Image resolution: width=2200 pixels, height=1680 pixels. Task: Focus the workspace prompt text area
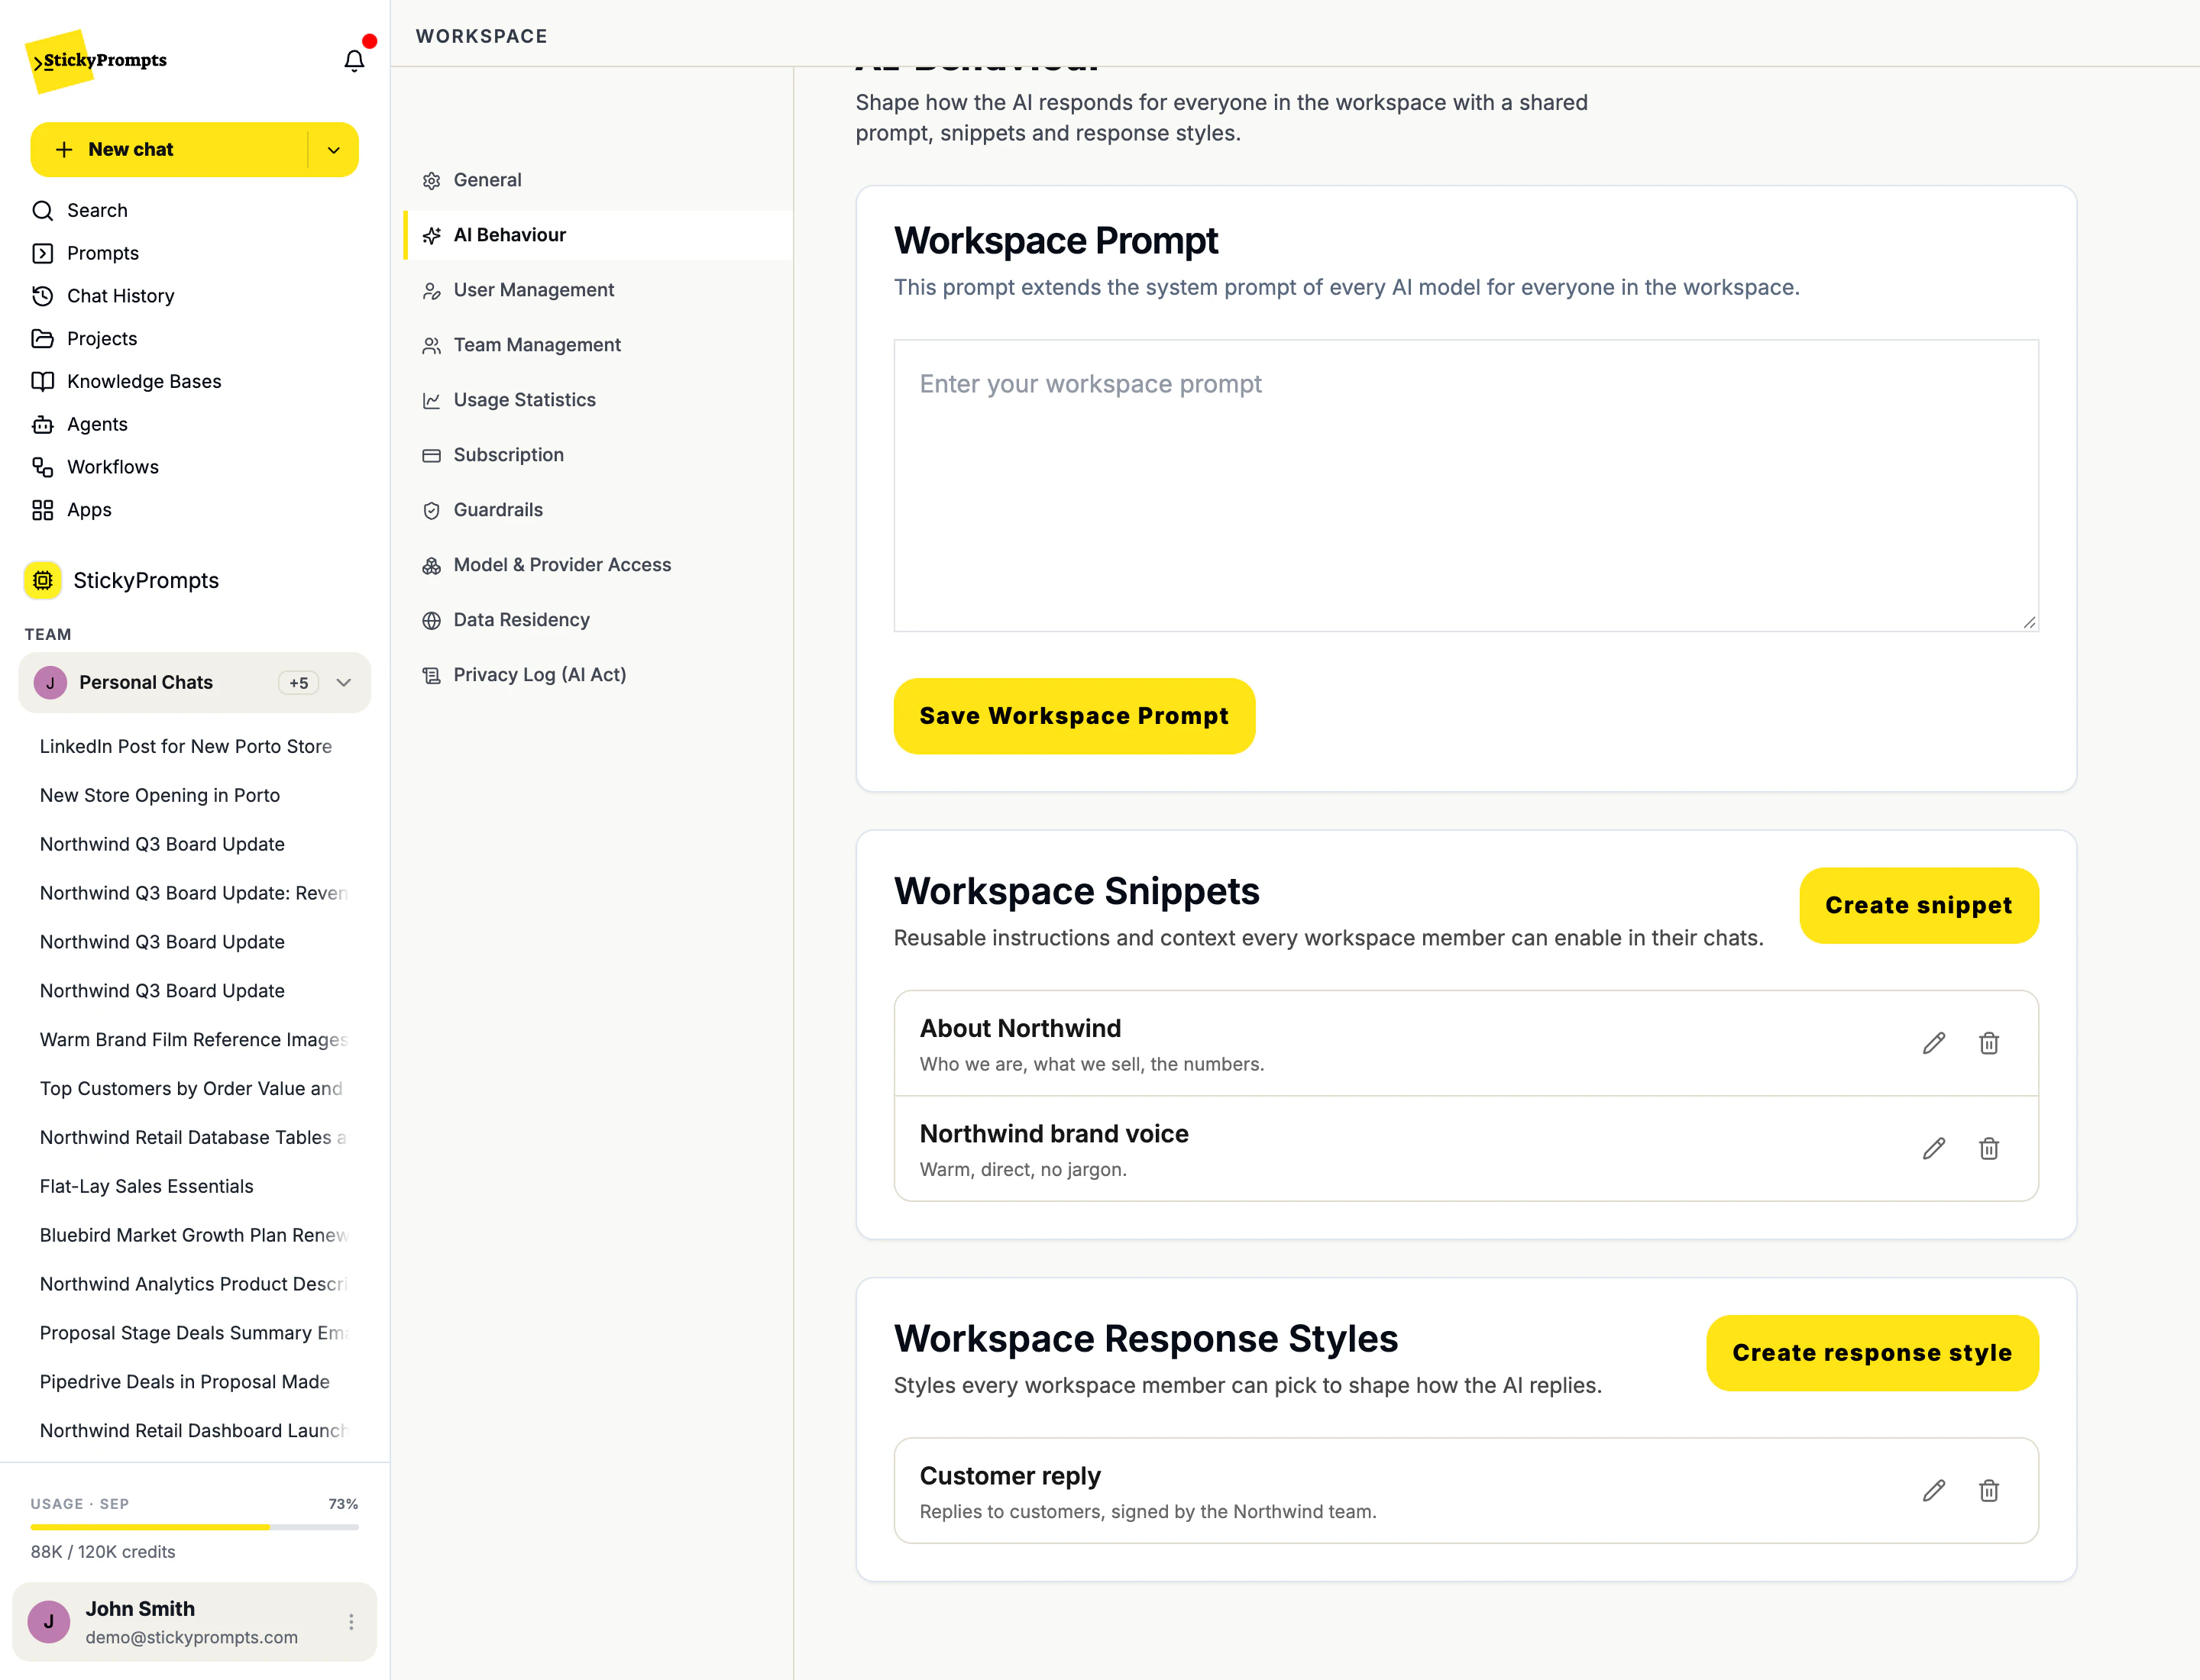[1466, 485]
